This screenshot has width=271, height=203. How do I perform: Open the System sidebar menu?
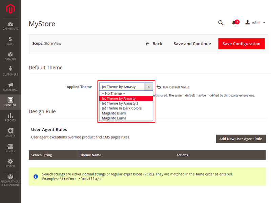point(11,163)
